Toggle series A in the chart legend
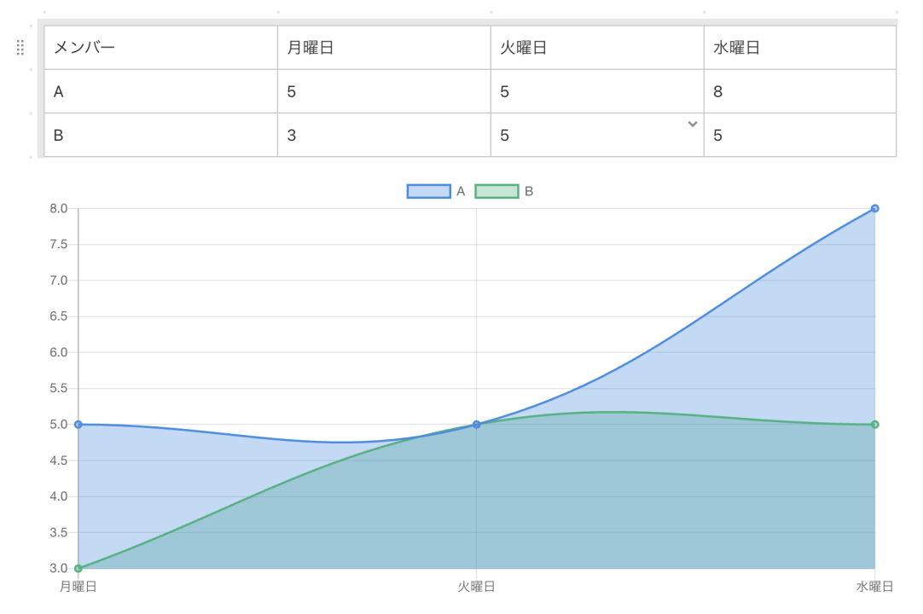The width and height of the screenshot is (923, 614). 461,191
